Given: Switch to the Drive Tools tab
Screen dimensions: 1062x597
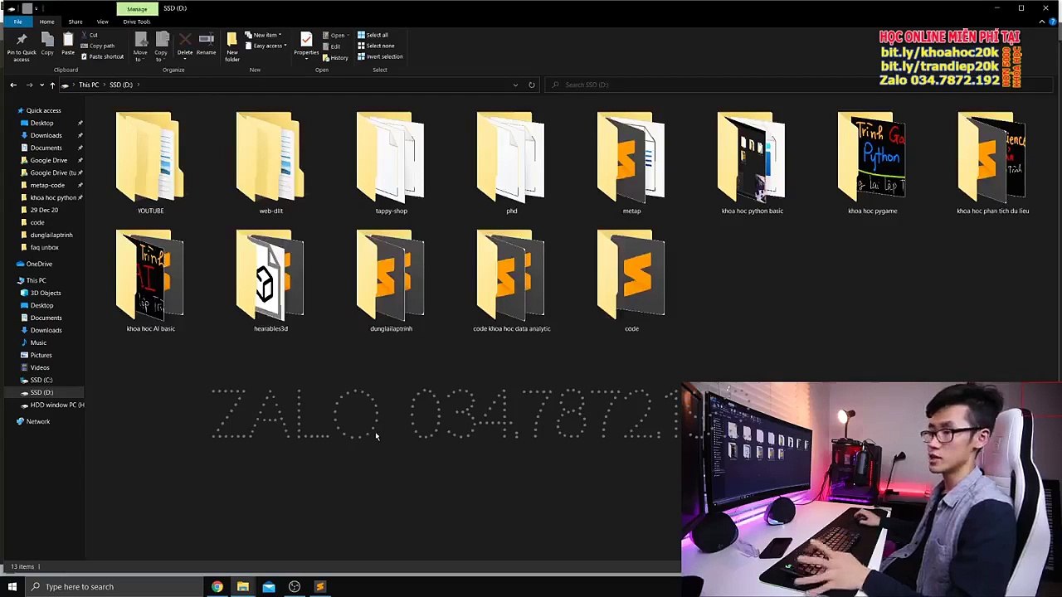Looking at the screenshot, I should click(x=137, y=22).
